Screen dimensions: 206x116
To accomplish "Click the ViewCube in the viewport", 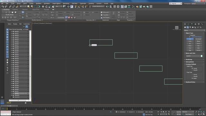I will (177, 28).
